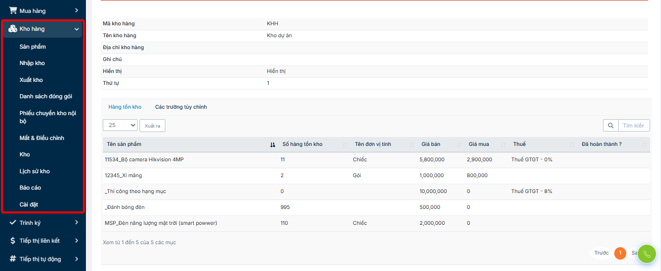Click the Kho hàng boxes icon
The height and width of the screenshot is (271, 661).
13,29
